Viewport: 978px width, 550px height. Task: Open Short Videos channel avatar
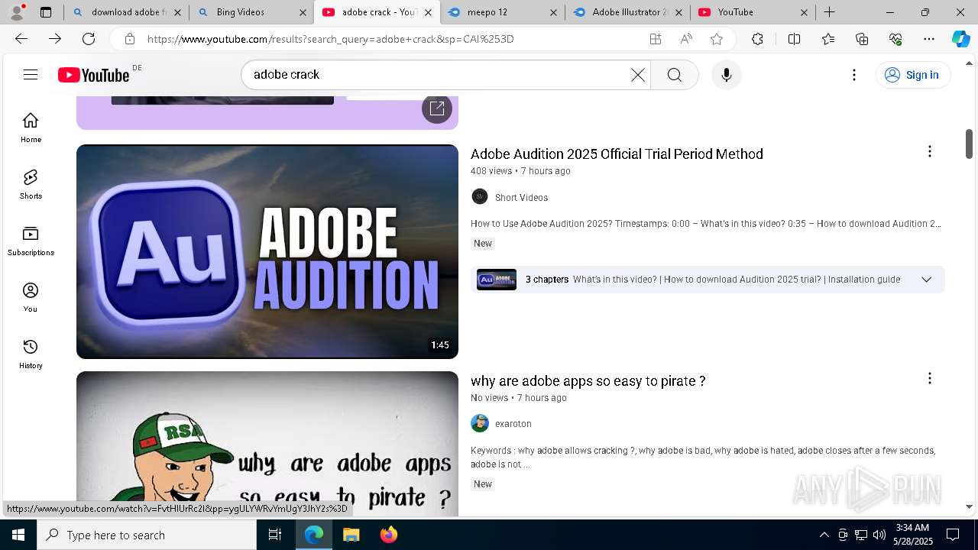(480, 197)
